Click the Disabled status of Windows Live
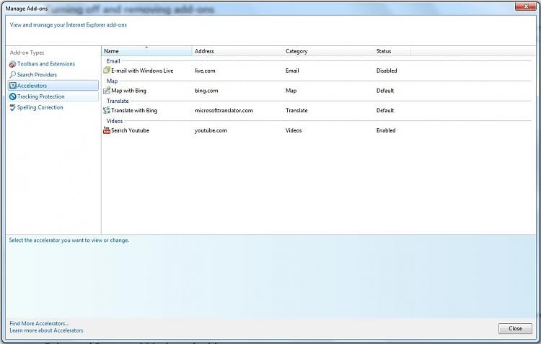Image resolution: width=541 pixels, height=344 pixels. 387,71
